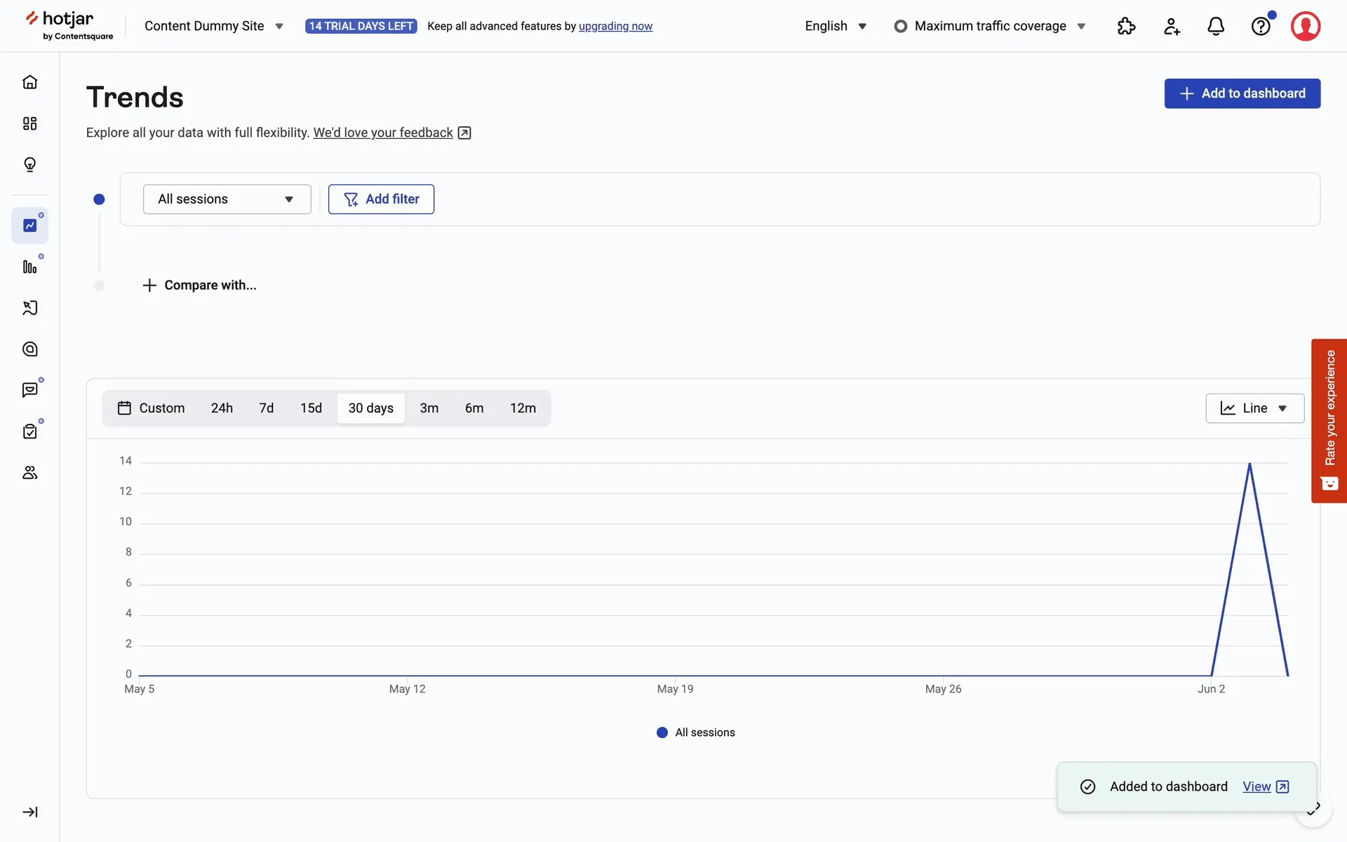1347x842 pixels.
Task: Open the Dashboards grid icon in sidebar
Action: (x=29, y=123)
